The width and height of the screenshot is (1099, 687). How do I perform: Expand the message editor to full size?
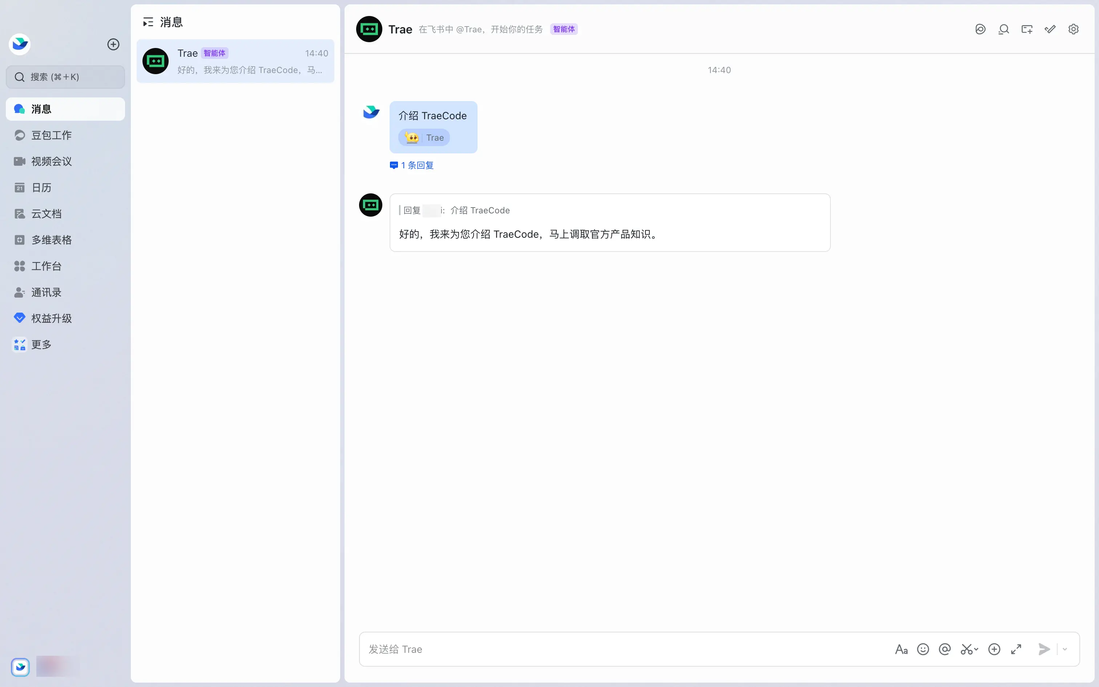pyautogui.click(x=1016, y=649)
